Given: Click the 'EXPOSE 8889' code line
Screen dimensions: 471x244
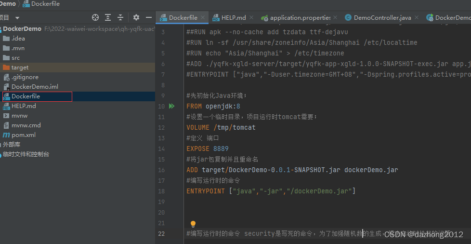Looking at the screenshot, I should coord(208,149).
